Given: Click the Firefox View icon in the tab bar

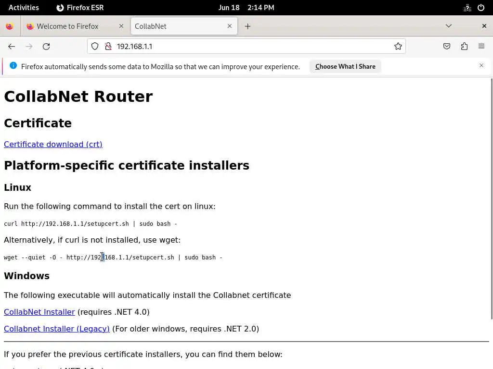Looking at the screenshot, I should pos(10,26).
